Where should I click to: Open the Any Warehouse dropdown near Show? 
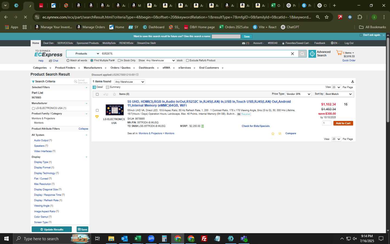point(161,60)
